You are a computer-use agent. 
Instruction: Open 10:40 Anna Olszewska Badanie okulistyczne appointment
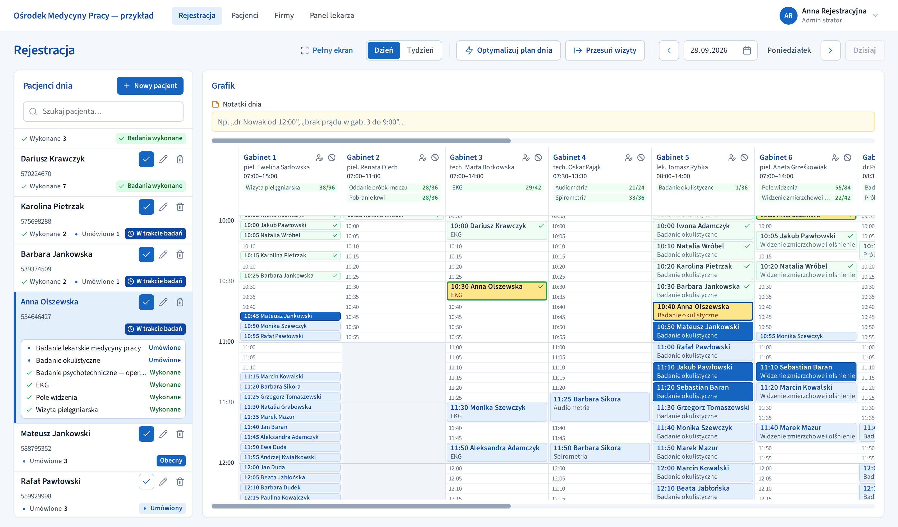702,311
